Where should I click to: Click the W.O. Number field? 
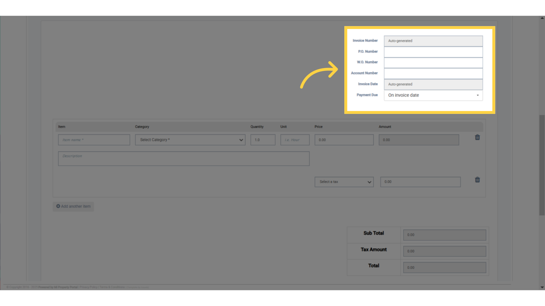click(433, 63)
